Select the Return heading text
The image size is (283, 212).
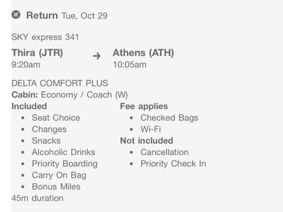pyautogui.click(x=42, y=15)
